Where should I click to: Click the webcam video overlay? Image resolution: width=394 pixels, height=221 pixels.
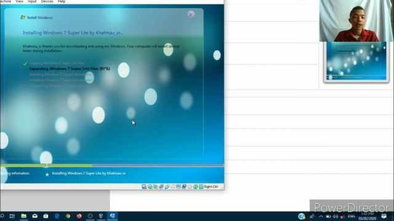[x=356, y=21]
